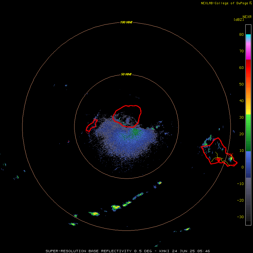Pick the blue segment of the color bar
This screenshot has height=253, width=253.
[x=248, y=164]
